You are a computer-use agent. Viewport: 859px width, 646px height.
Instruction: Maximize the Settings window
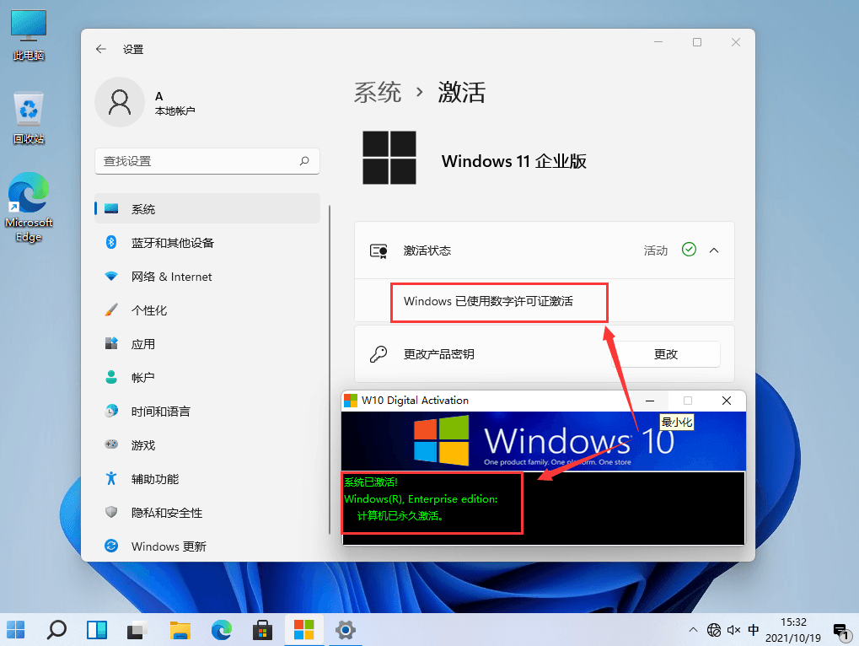coord(697,42)
